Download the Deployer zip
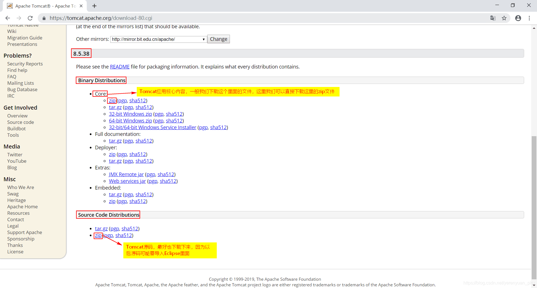The height and width of the screenshot is (288, 537). (112, 154)
